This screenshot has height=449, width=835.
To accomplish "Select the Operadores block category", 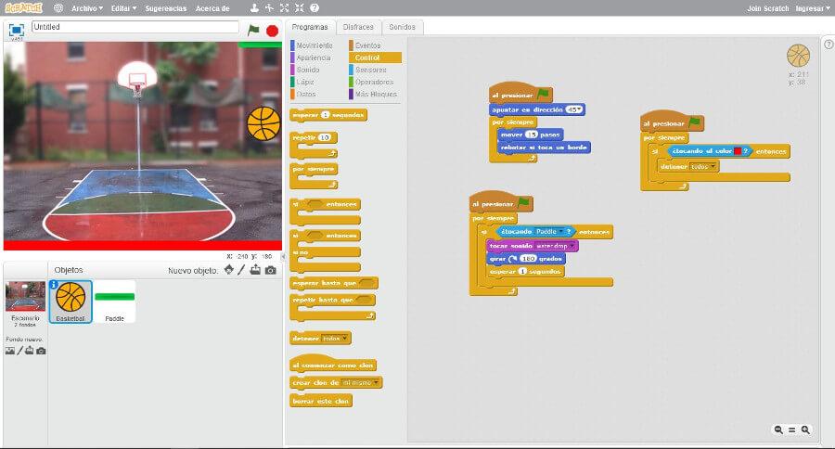I will click(375, 82).
